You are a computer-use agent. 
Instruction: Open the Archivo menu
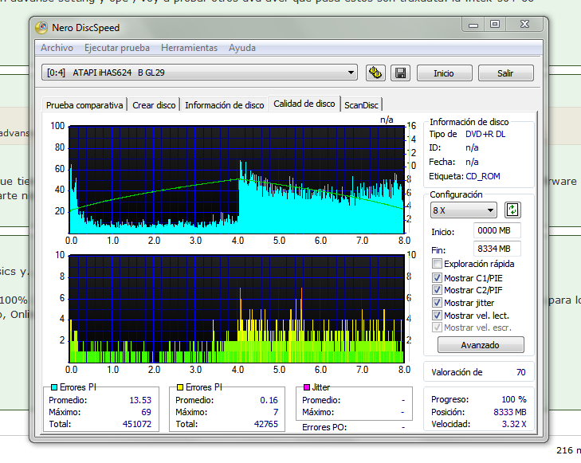(x=57, y=48)
